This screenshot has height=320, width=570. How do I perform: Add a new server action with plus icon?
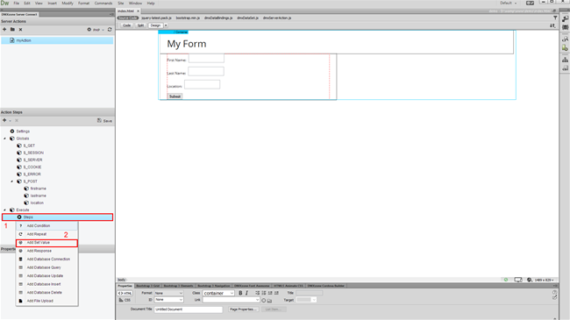pos(4,30)
